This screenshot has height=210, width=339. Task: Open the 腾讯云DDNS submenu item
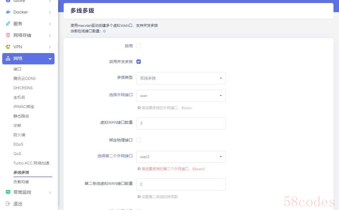pyautogui.click(x=24, y=78)
